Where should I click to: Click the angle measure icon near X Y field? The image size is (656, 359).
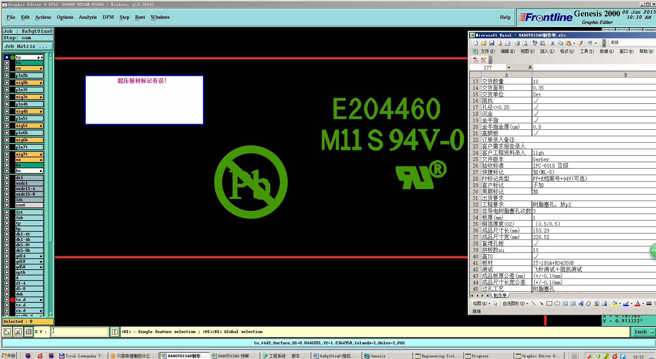[x=18, y=332]
